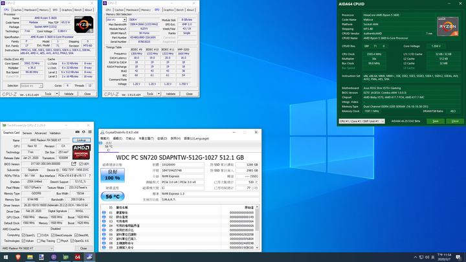Click the volume icon in system tray
This screenshot has height=262, width=466.
427,257
